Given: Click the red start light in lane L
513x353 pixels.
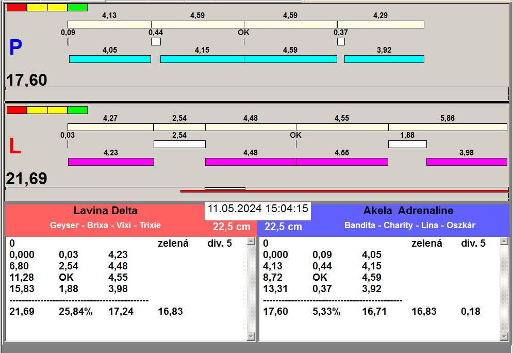Looking at the screenshot, I should click(x=16, y=110).
